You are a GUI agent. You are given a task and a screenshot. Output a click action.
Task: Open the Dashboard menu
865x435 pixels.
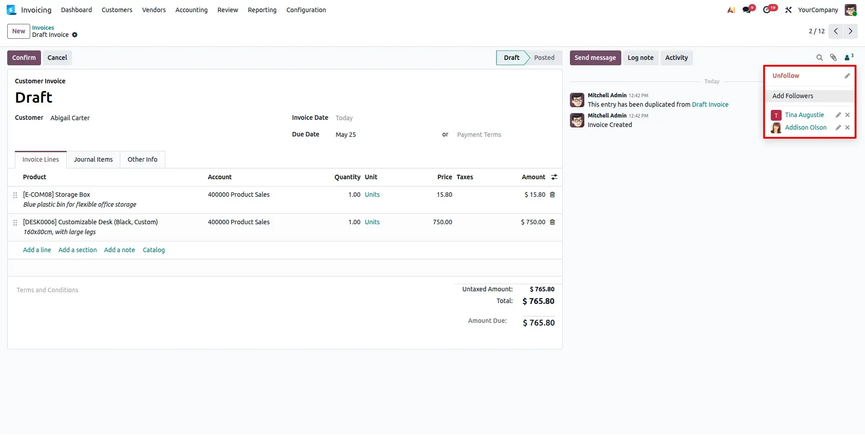[77, 10]
